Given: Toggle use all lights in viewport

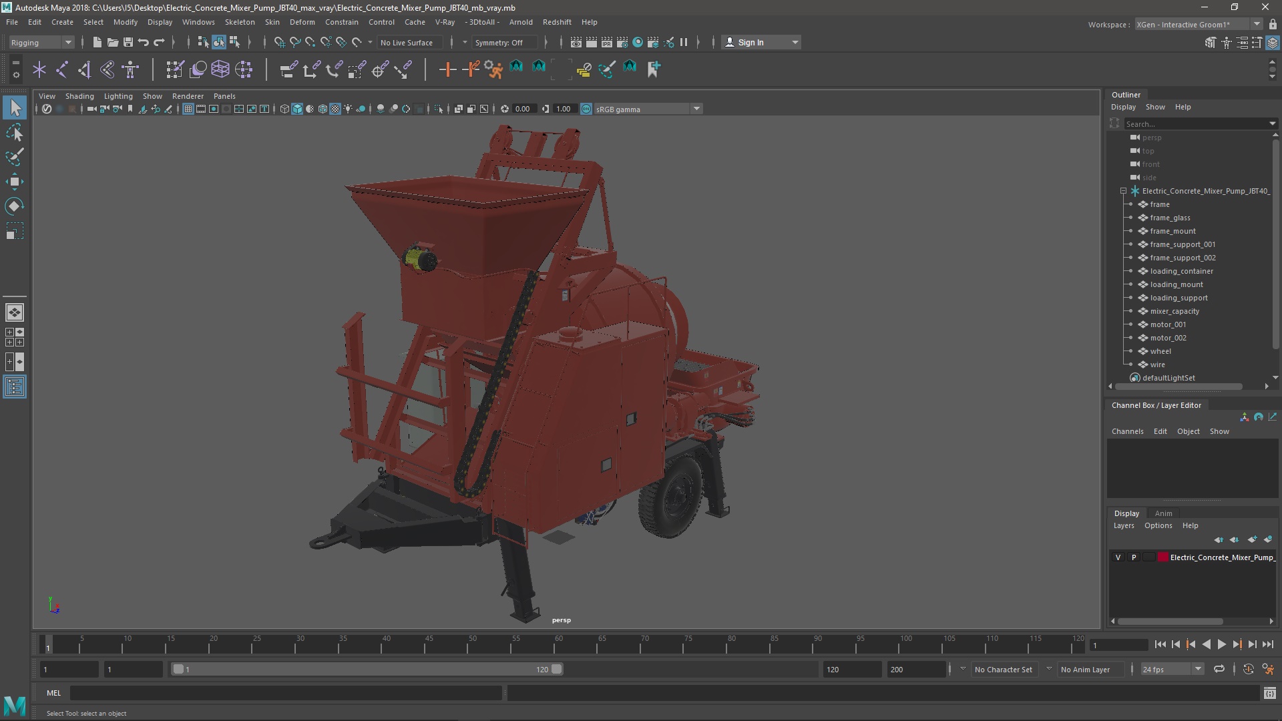Looking at the screenshot, I should tap(348, 109).
